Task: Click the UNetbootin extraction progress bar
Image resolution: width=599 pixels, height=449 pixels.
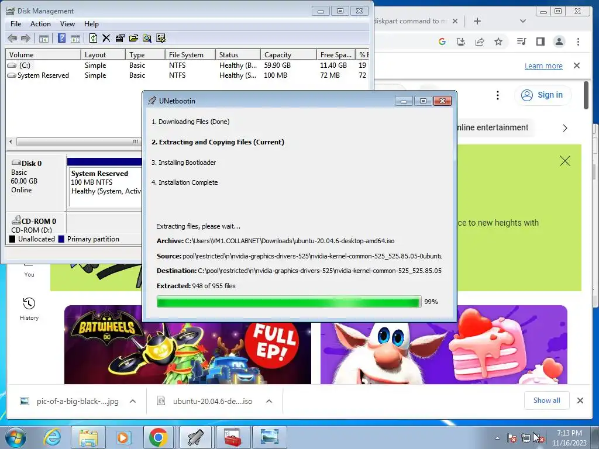Action: coord(289,302)
